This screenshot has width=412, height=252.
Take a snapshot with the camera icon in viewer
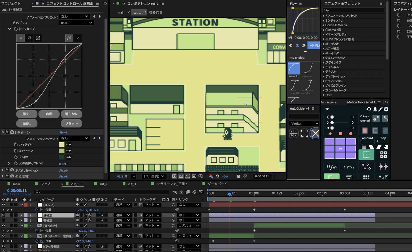(238, 176)
